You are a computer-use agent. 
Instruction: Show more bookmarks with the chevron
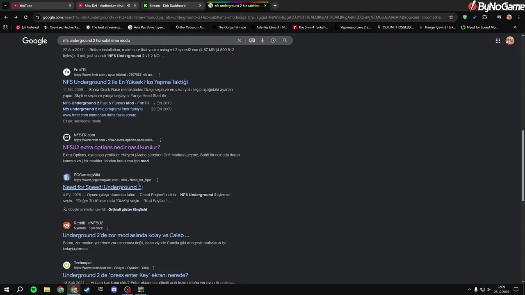pos(515,27)
